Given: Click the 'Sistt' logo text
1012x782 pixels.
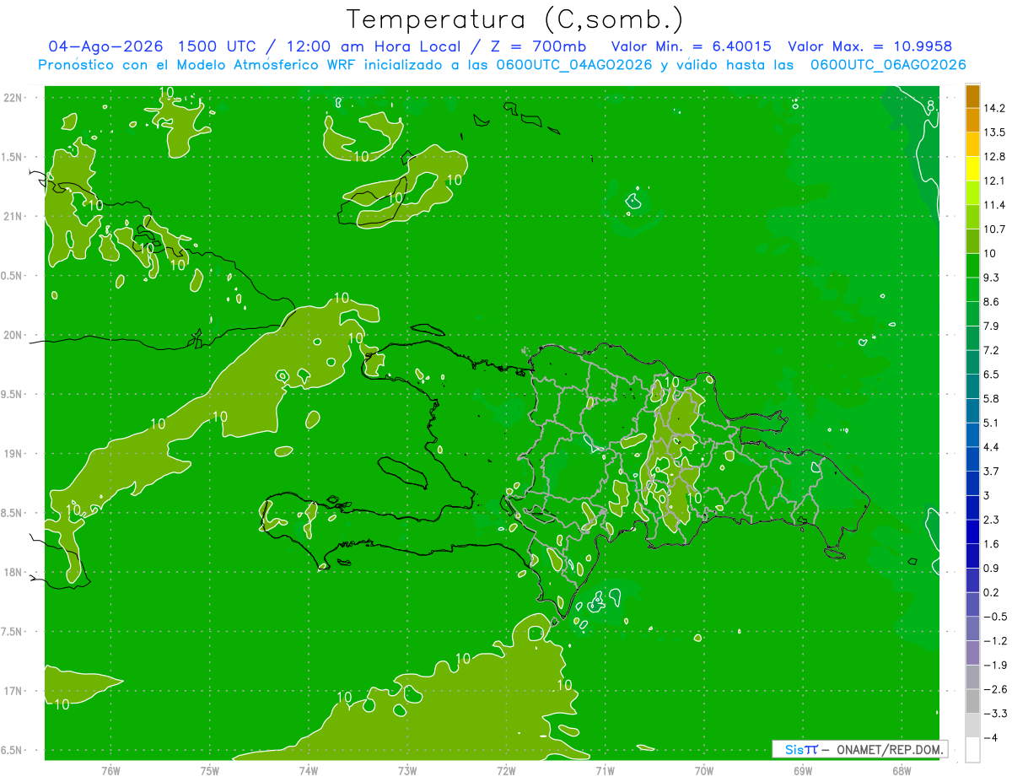Looking at the screenshot, I should pos(801,749).
